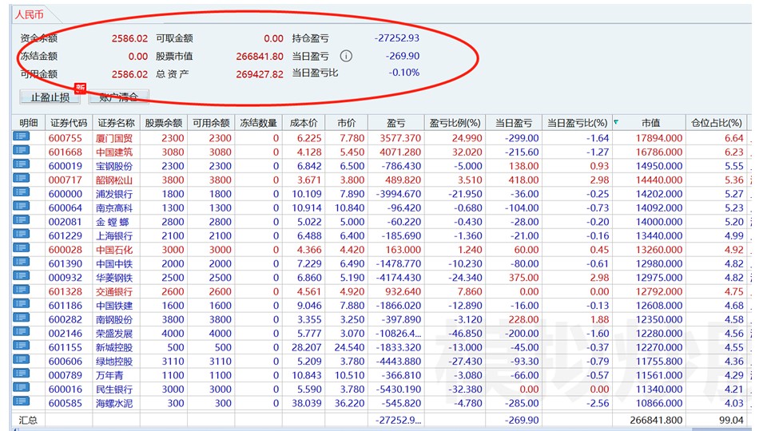Click the 止盈止损 button
This screenshot has width=767, height=431.
tap(50, 97)
